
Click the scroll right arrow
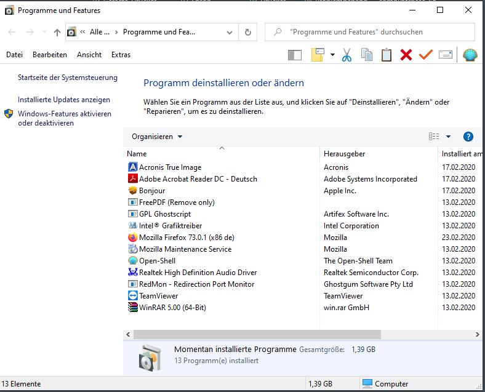(477, 334)
